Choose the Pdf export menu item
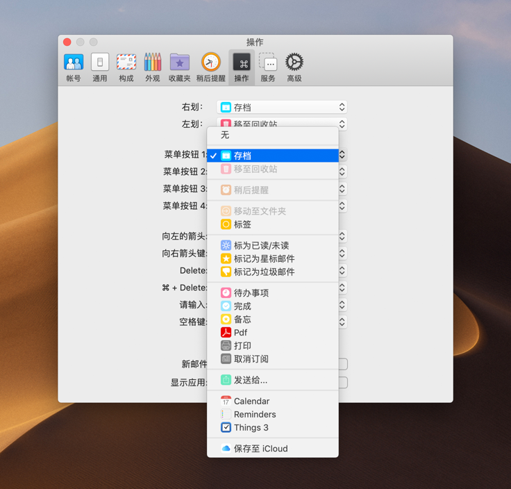 (273, 333)
